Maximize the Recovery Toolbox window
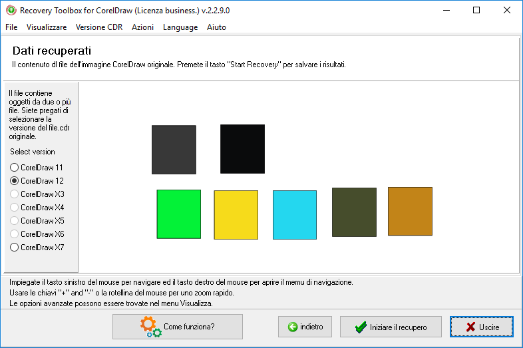 tap(476, 11)
